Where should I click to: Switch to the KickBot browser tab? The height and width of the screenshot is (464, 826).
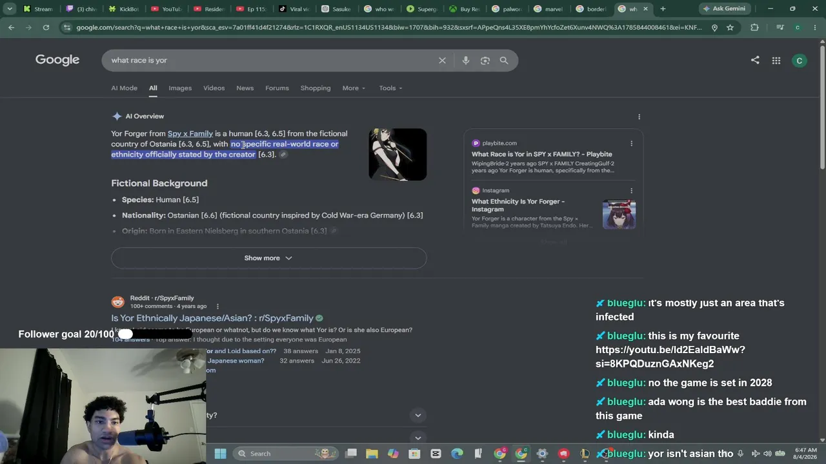pos(124,9)
